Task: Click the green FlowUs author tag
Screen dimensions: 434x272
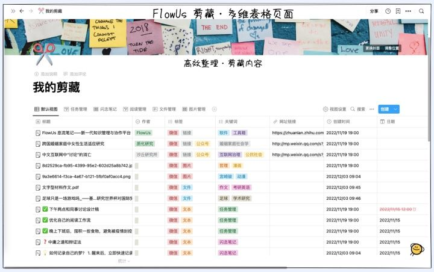Action: coord(143,133)
